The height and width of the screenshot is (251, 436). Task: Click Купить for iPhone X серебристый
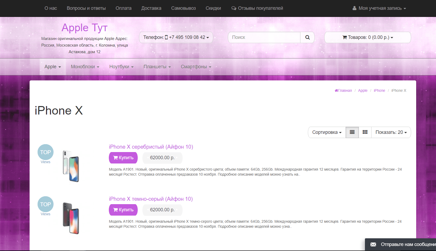[x=123, y=158]
